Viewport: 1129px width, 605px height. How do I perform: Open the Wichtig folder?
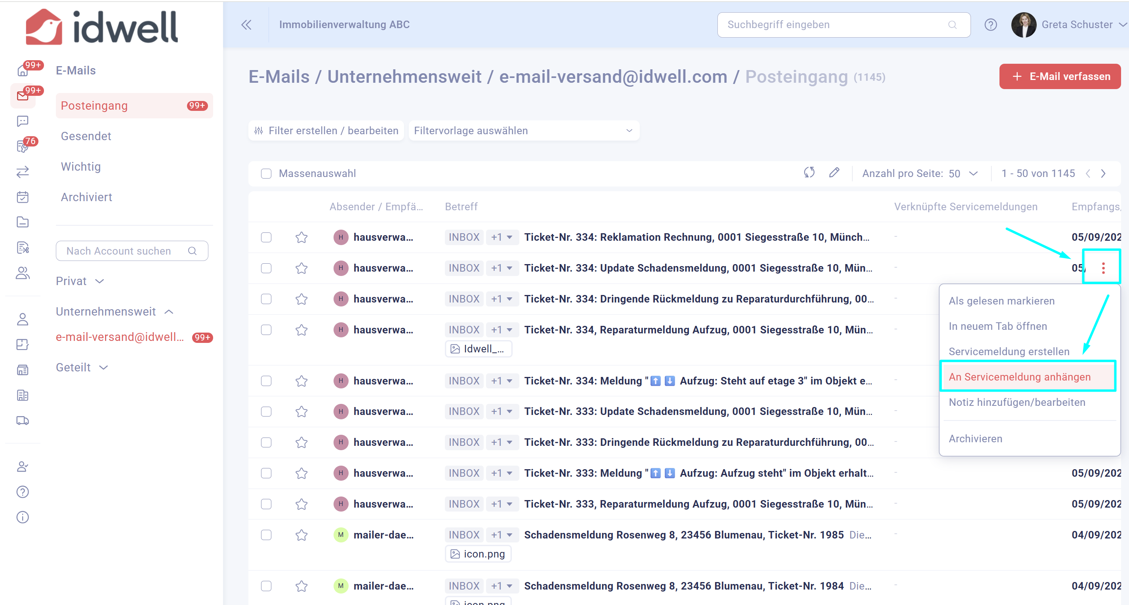[81, 166]
